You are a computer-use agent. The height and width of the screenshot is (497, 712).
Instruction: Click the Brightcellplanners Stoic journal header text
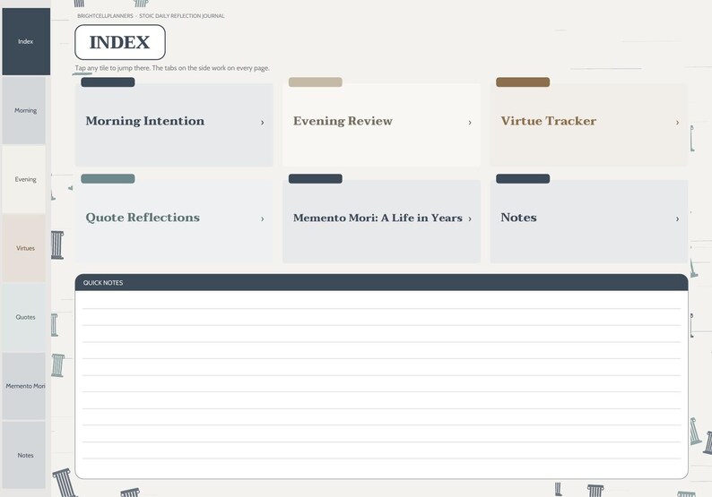[151, 16]
